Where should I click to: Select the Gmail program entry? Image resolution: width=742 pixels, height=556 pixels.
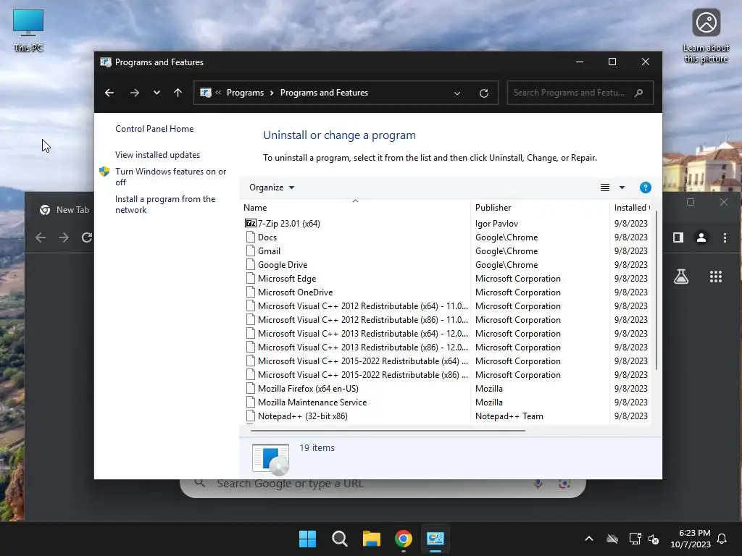click(x=270, y=251)
